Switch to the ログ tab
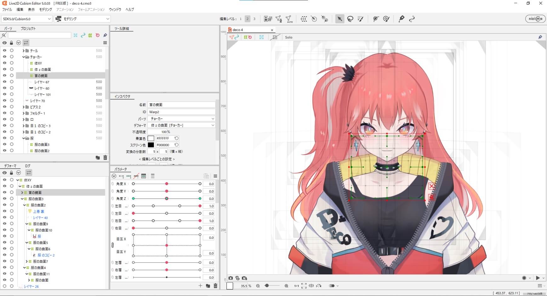 (28, 166)
